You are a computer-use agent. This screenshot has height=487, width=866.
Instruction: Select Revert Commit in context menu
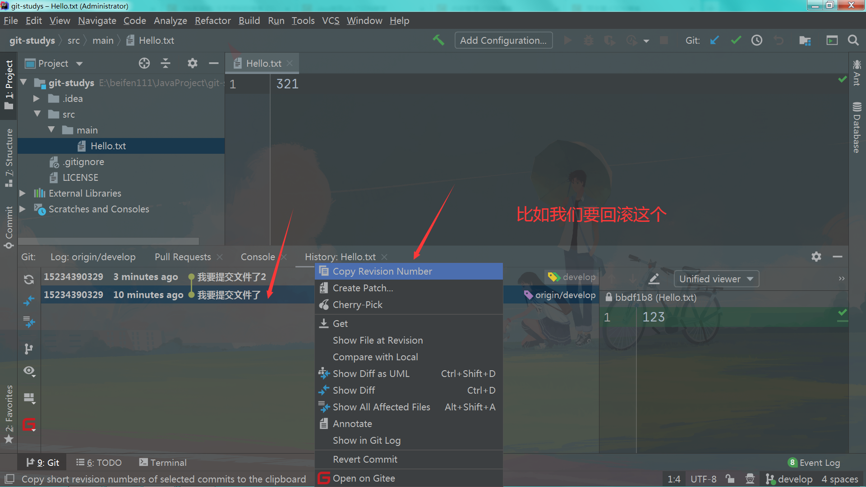point(409,459)
